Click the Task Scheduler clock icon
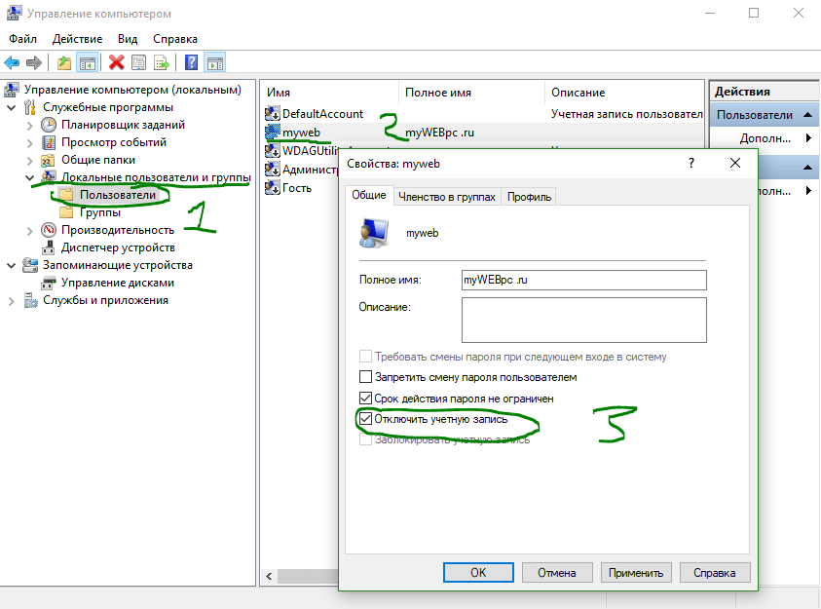821x609 pixels. point(48,125)
